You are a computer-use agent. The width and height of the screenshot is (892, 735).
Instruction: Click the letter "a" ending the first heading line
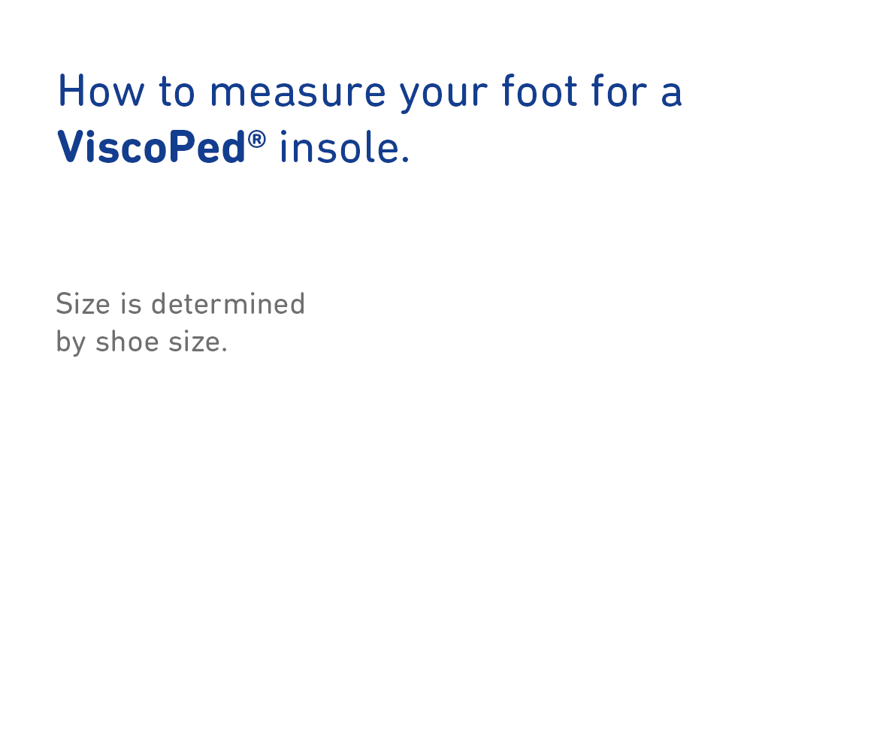click(672, 94)
